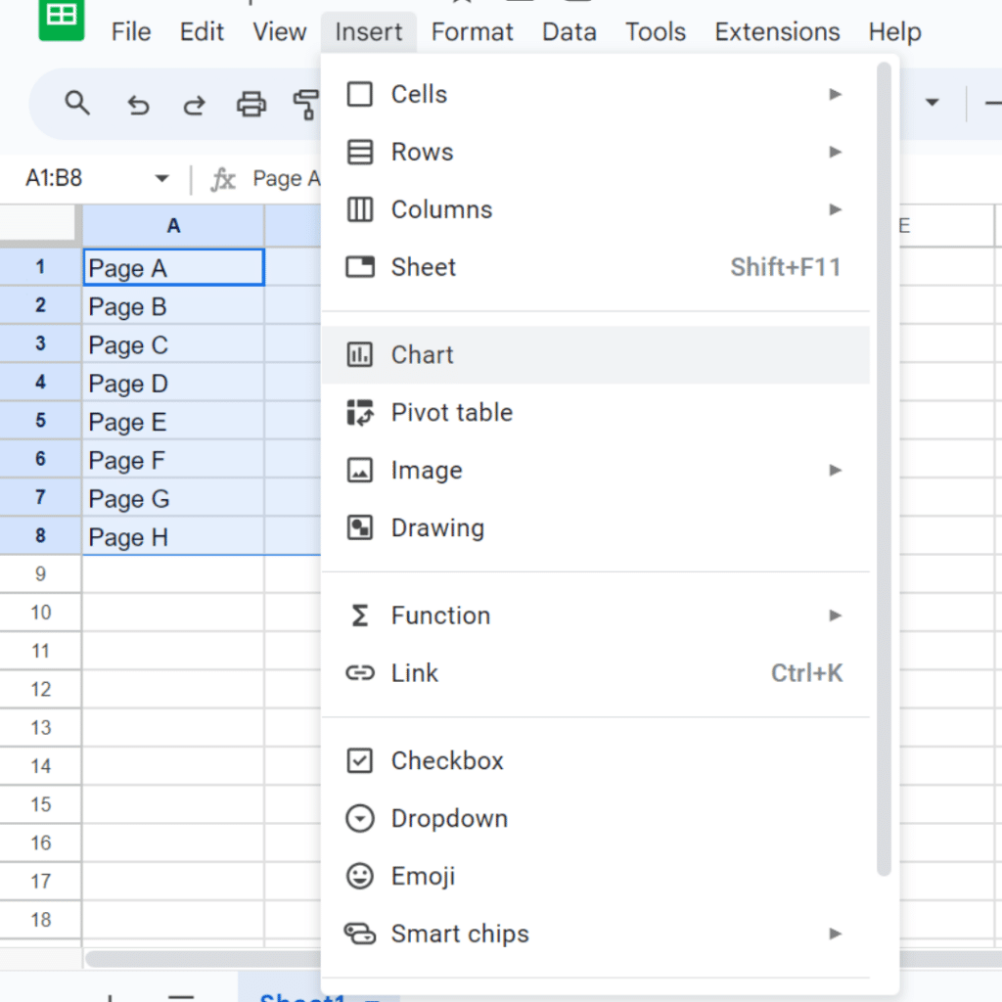
Task: Select cell containing Page C
Action: (173, 343)
